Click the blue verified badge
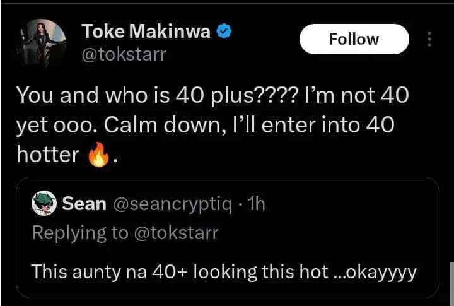This screenshot has height=306, width=454. click(x=224, y=31)
